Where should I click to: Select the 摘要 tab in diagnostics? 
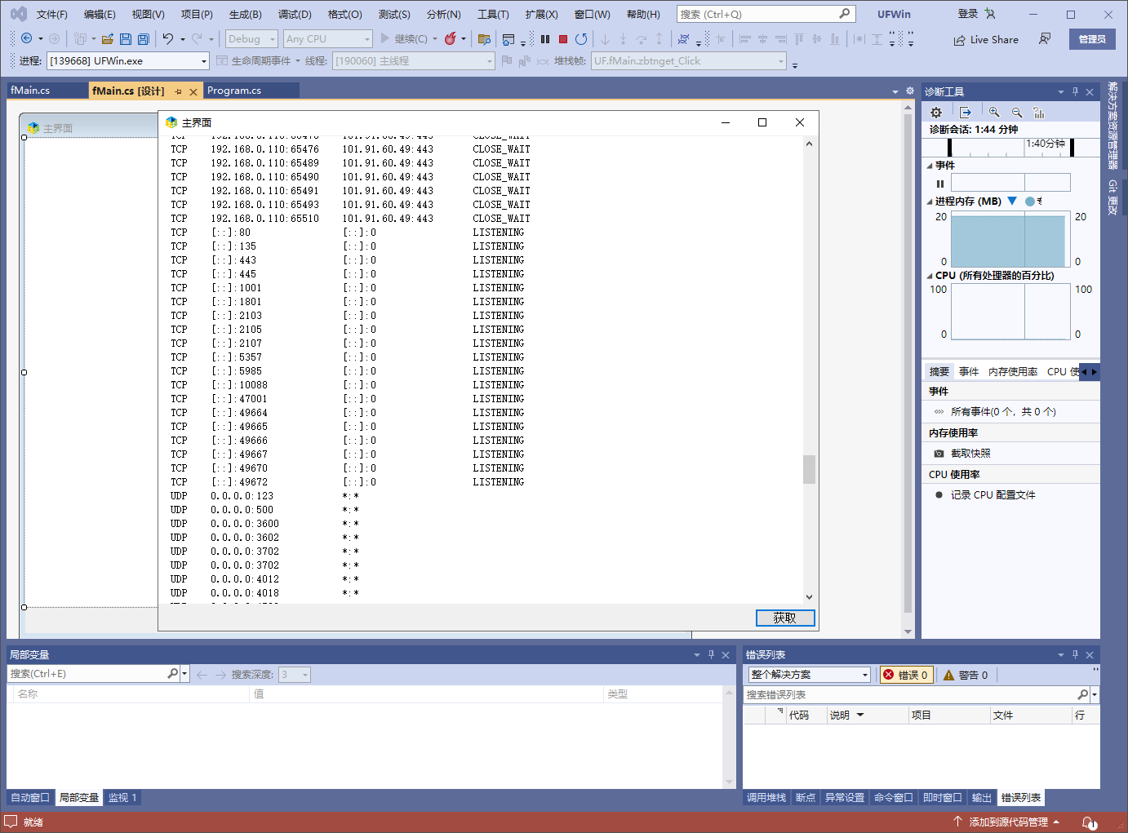(939, 372)
